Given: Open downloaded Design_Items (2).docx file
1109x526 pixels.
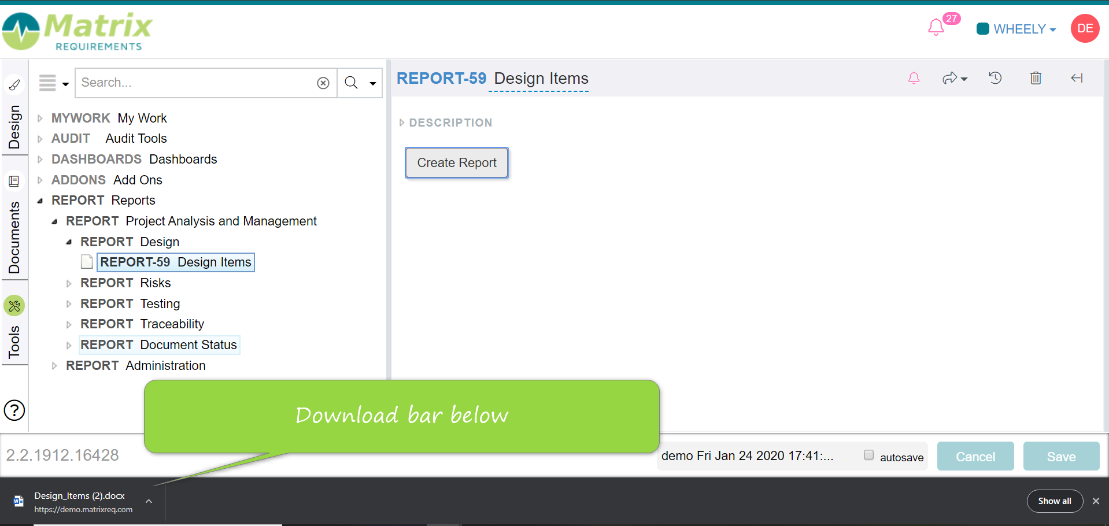Looking at the screenshot, I should tap(79, 496).
